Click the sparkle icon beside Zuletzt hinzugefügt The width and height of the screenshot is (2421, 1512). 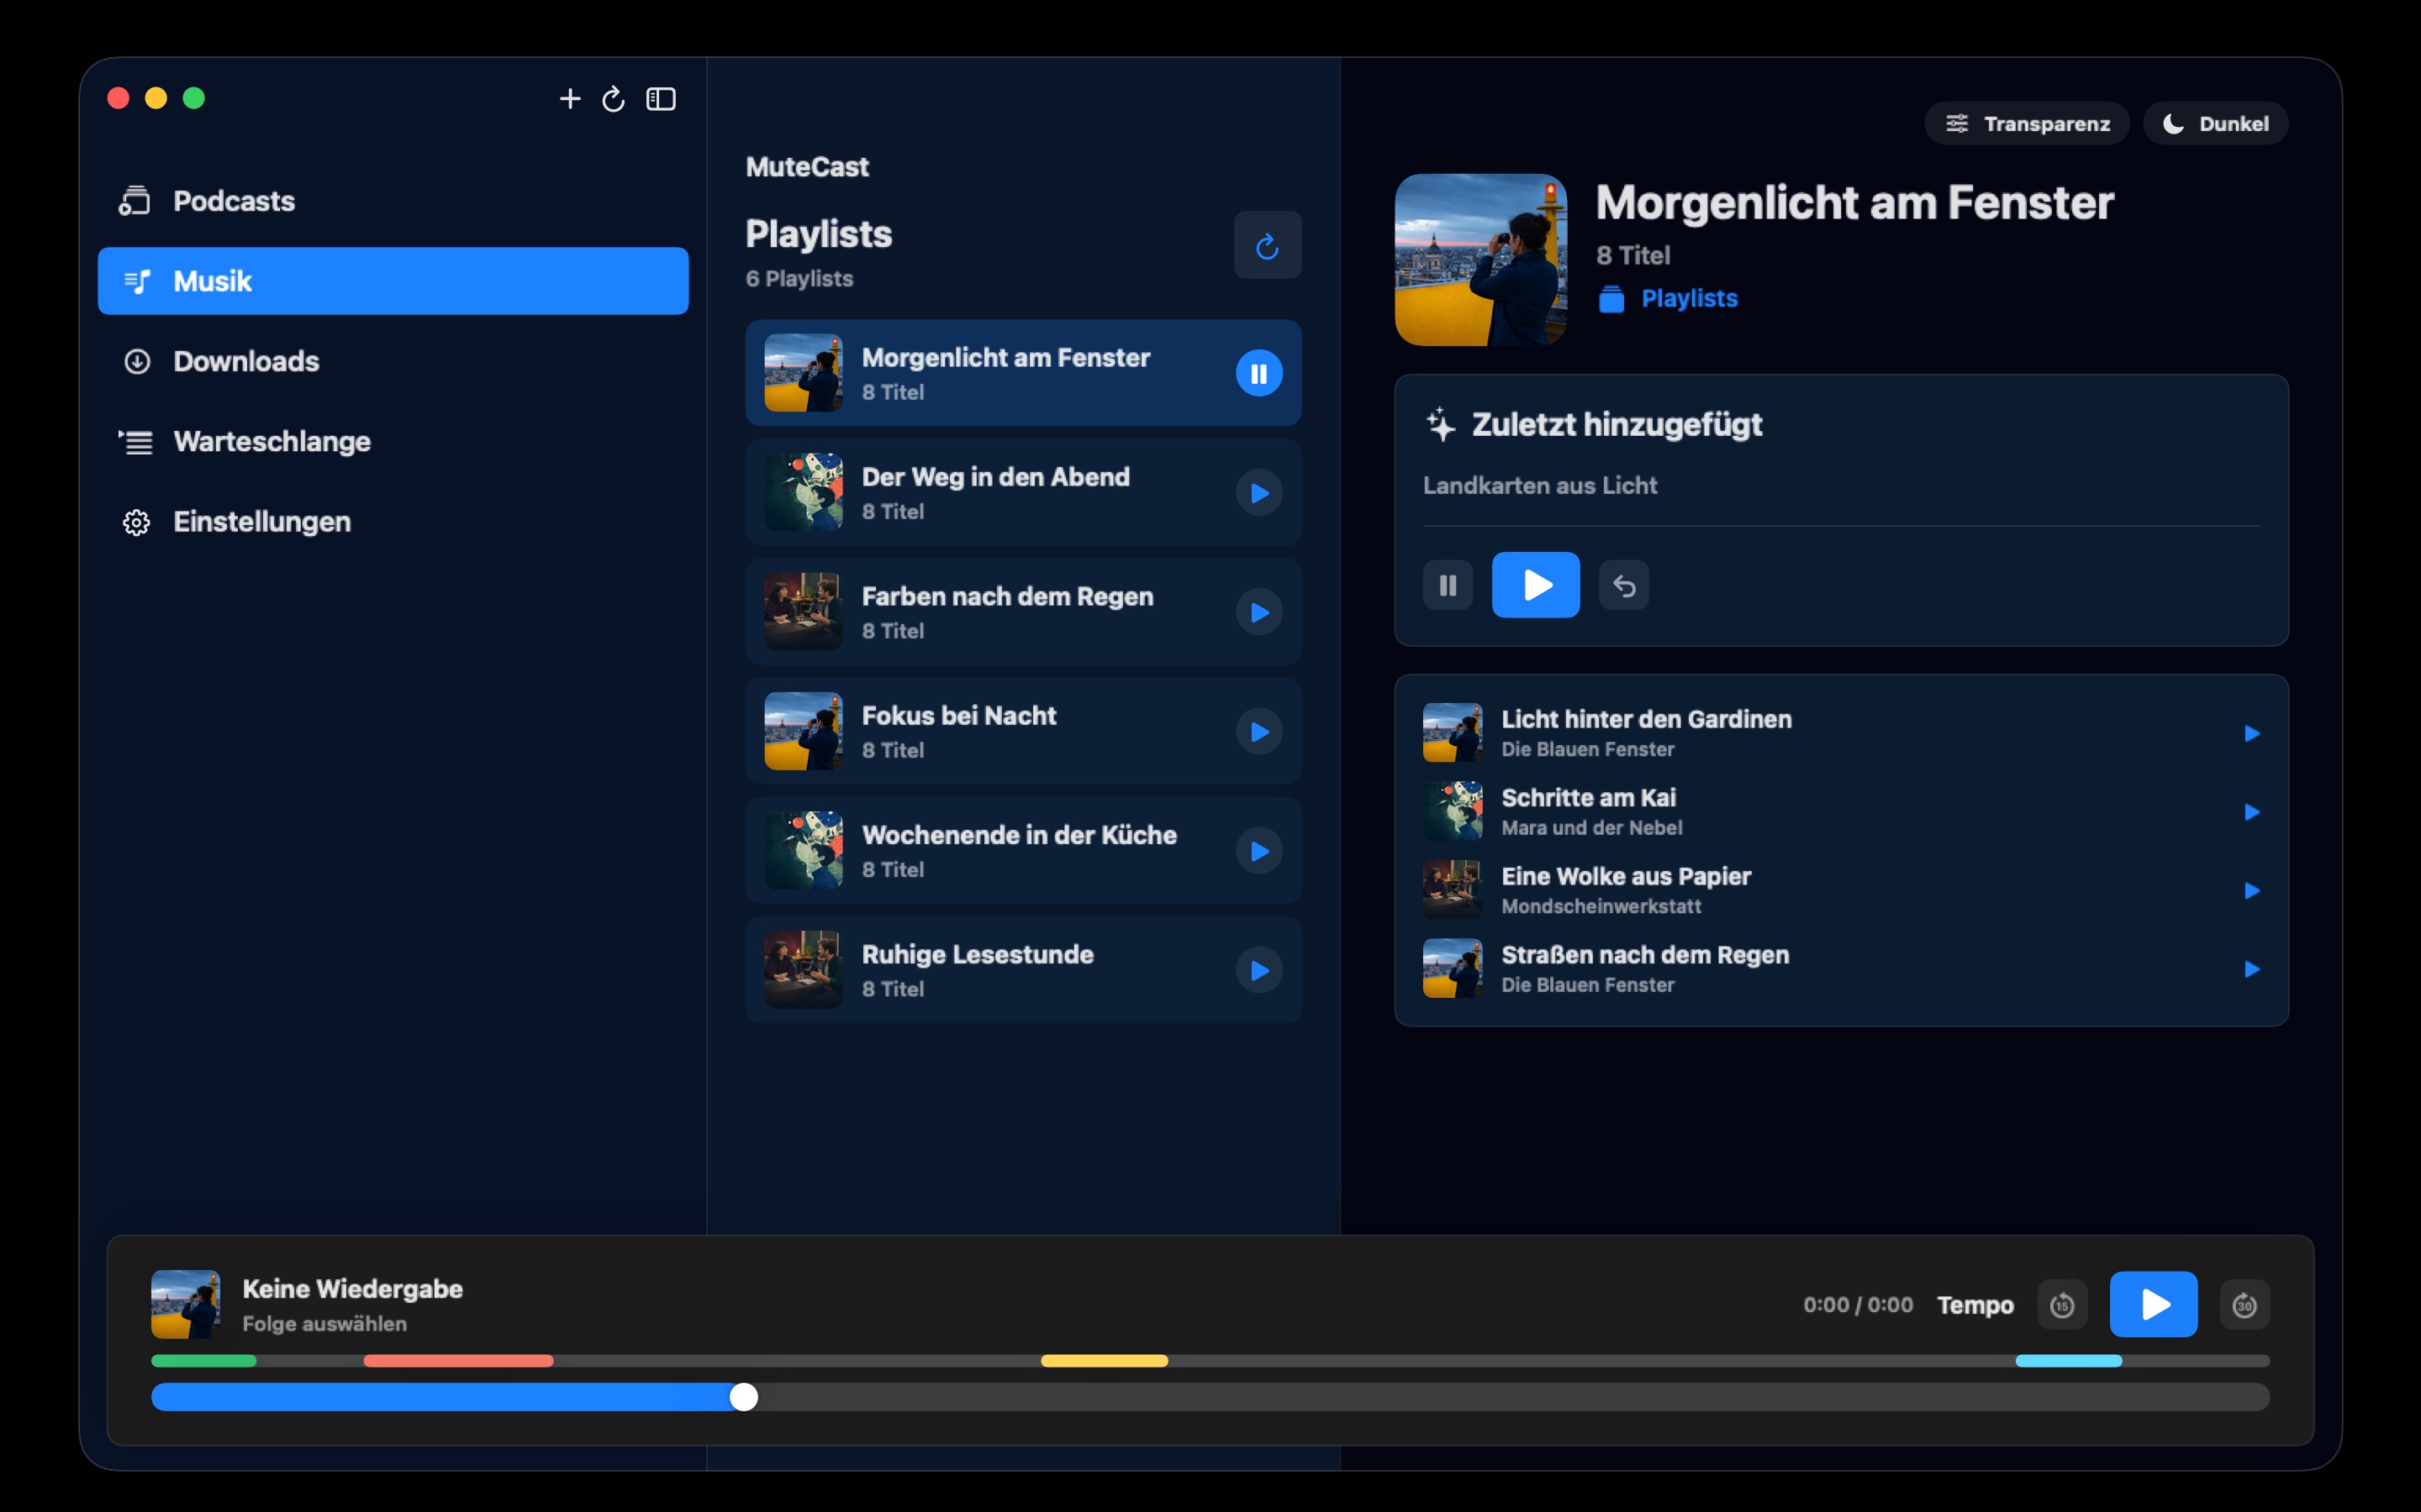coord(1440,424)
